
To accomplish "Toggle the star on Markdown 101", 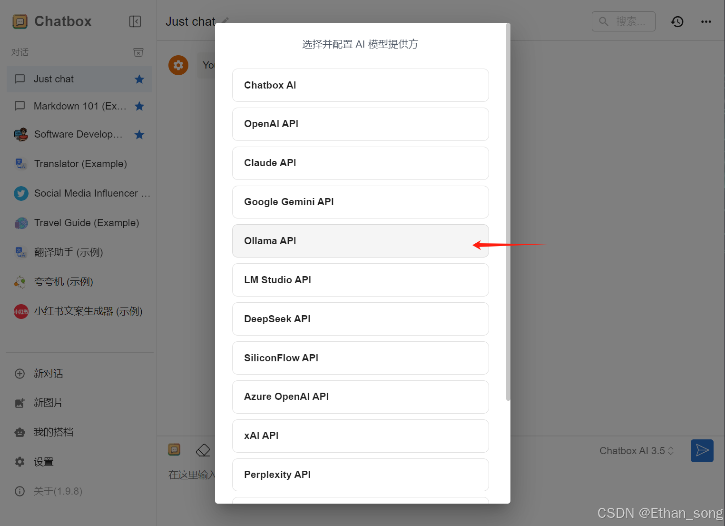I will pos(139,106).
